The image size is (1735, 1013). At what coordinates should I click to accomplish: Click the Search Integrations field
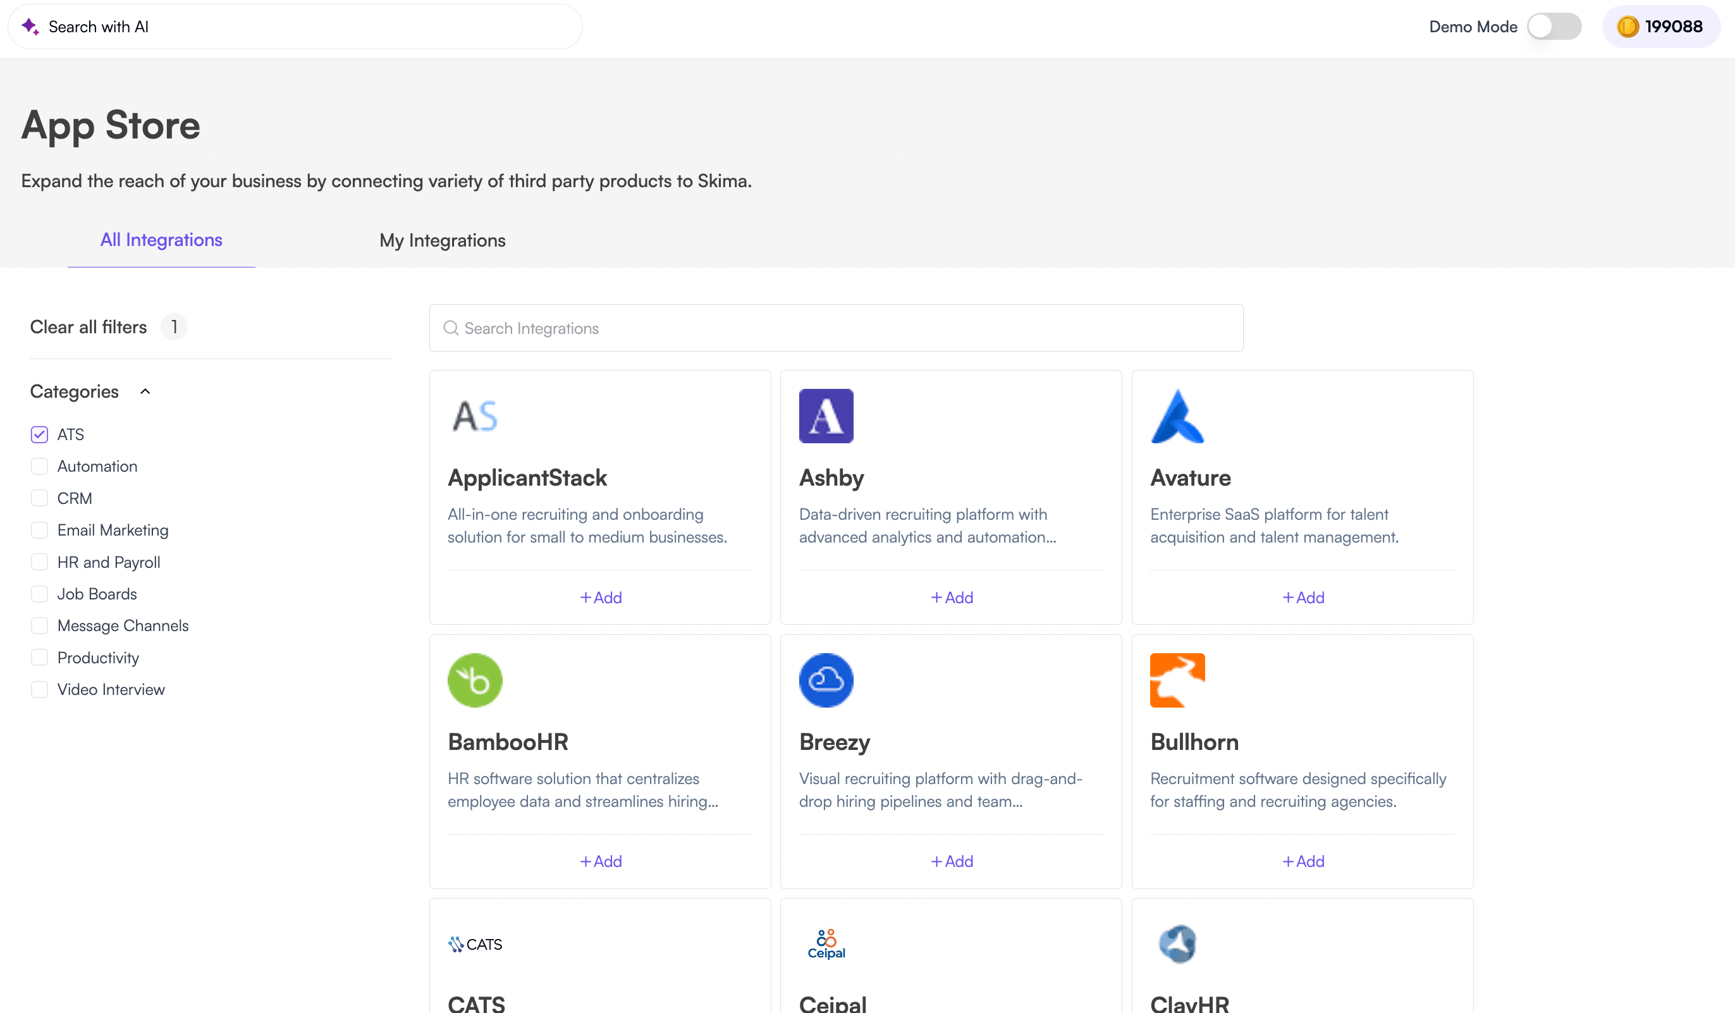(835, 328)
